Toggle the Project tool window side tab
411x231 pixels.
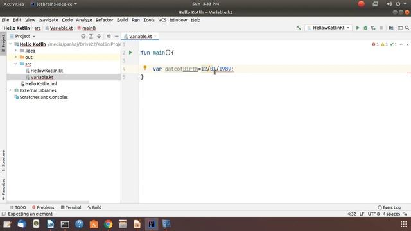pyautogui.click(x=3, y=44)
